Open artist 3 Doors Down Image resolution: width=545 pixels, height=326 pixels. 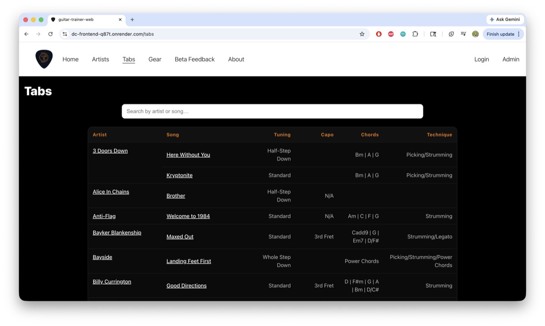point(110,150)
